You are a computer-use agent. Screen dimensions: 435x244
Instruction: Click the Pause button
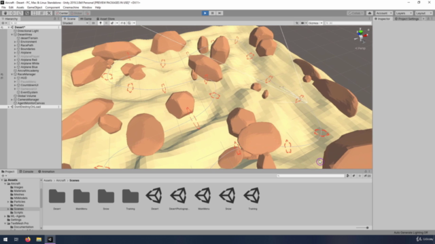pyautogui.click(x=212, y=13)
